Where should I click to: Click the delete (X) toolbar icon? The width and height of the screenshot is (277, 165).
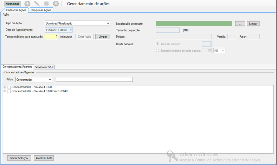point(56,4)
